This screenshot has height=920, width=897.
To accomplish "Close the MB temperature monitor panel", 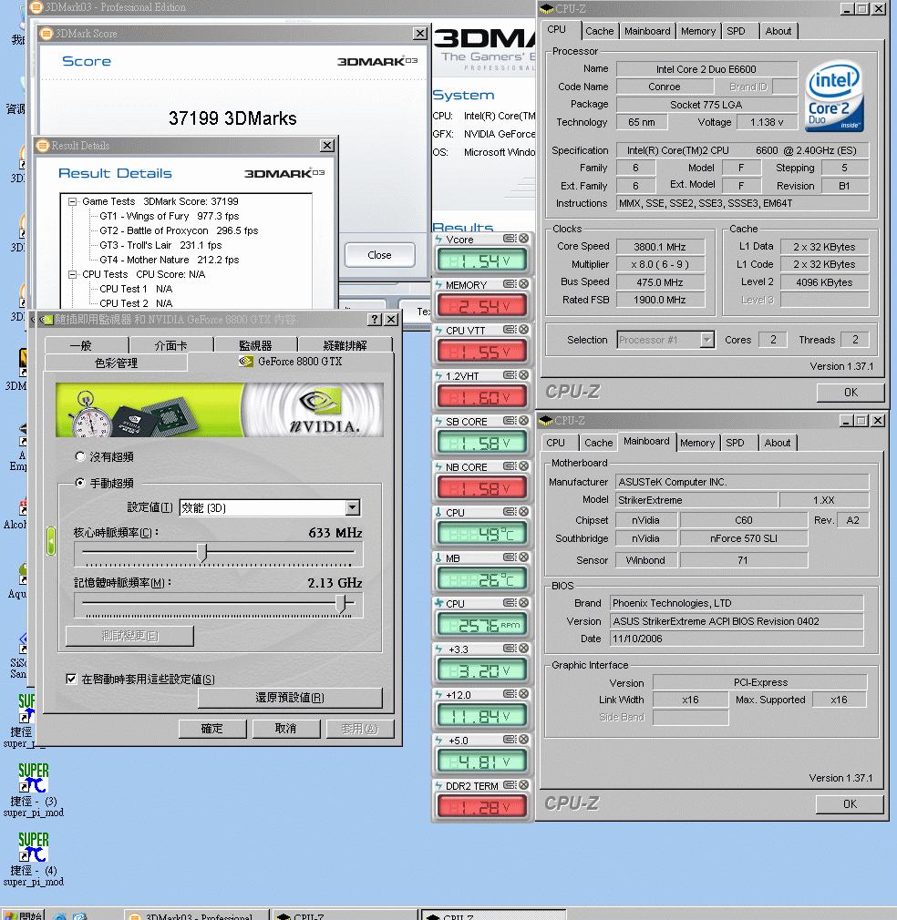I will [x=523, y=557].
